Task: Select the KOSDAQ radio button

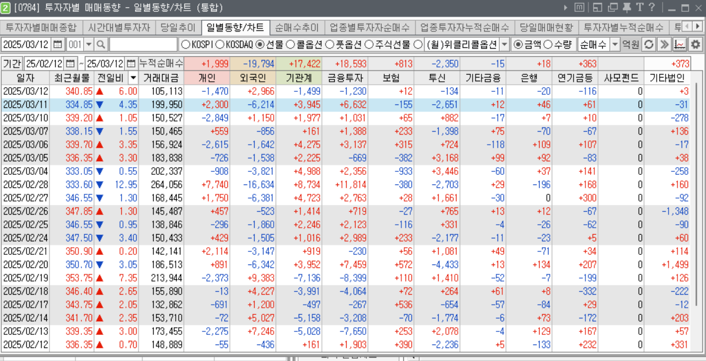Action: (220, 44)
